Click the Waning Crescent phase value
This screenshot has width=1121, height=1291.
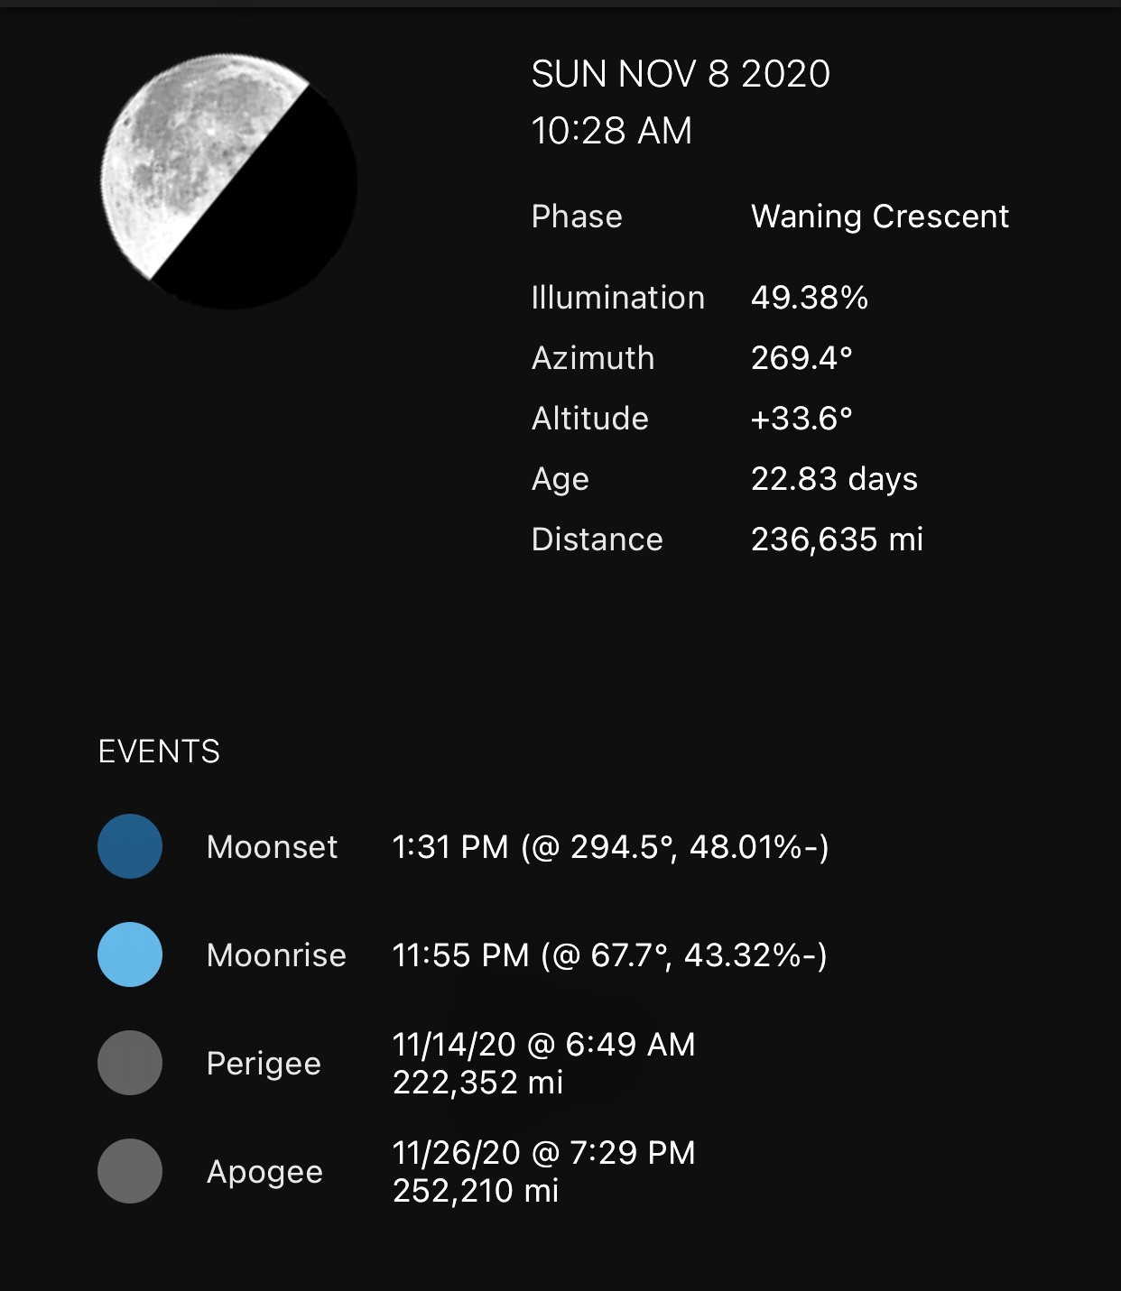pos(880,217)
